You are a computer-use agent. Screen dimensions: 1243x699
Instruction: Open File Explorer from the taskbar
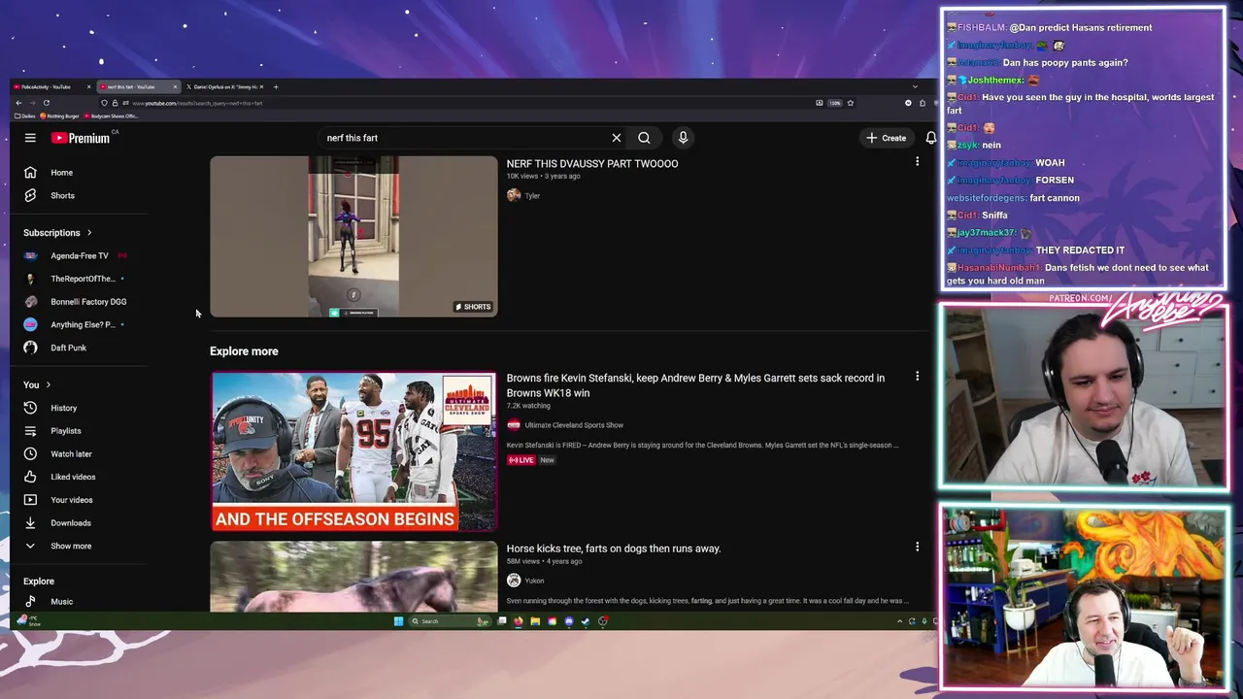click(535, 621)
